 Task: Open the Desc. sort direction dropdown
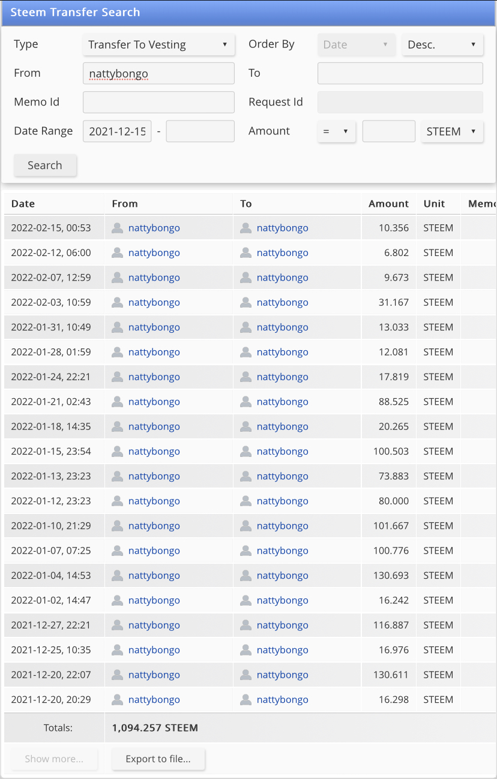pos(442,44)
